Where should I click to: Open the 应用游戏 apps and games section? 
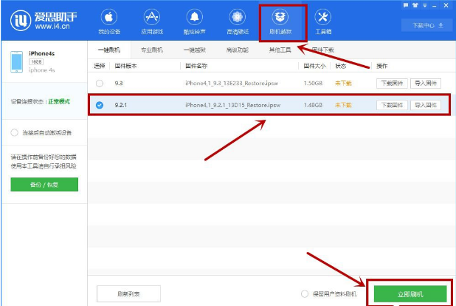[152, 22]
